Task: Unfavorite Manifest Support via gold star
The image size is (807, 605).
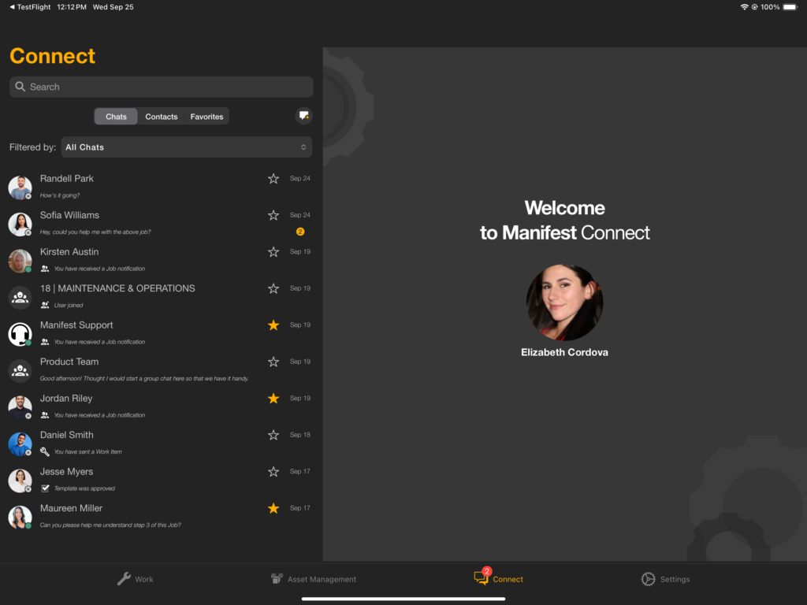Action: [x=273, y=325]
